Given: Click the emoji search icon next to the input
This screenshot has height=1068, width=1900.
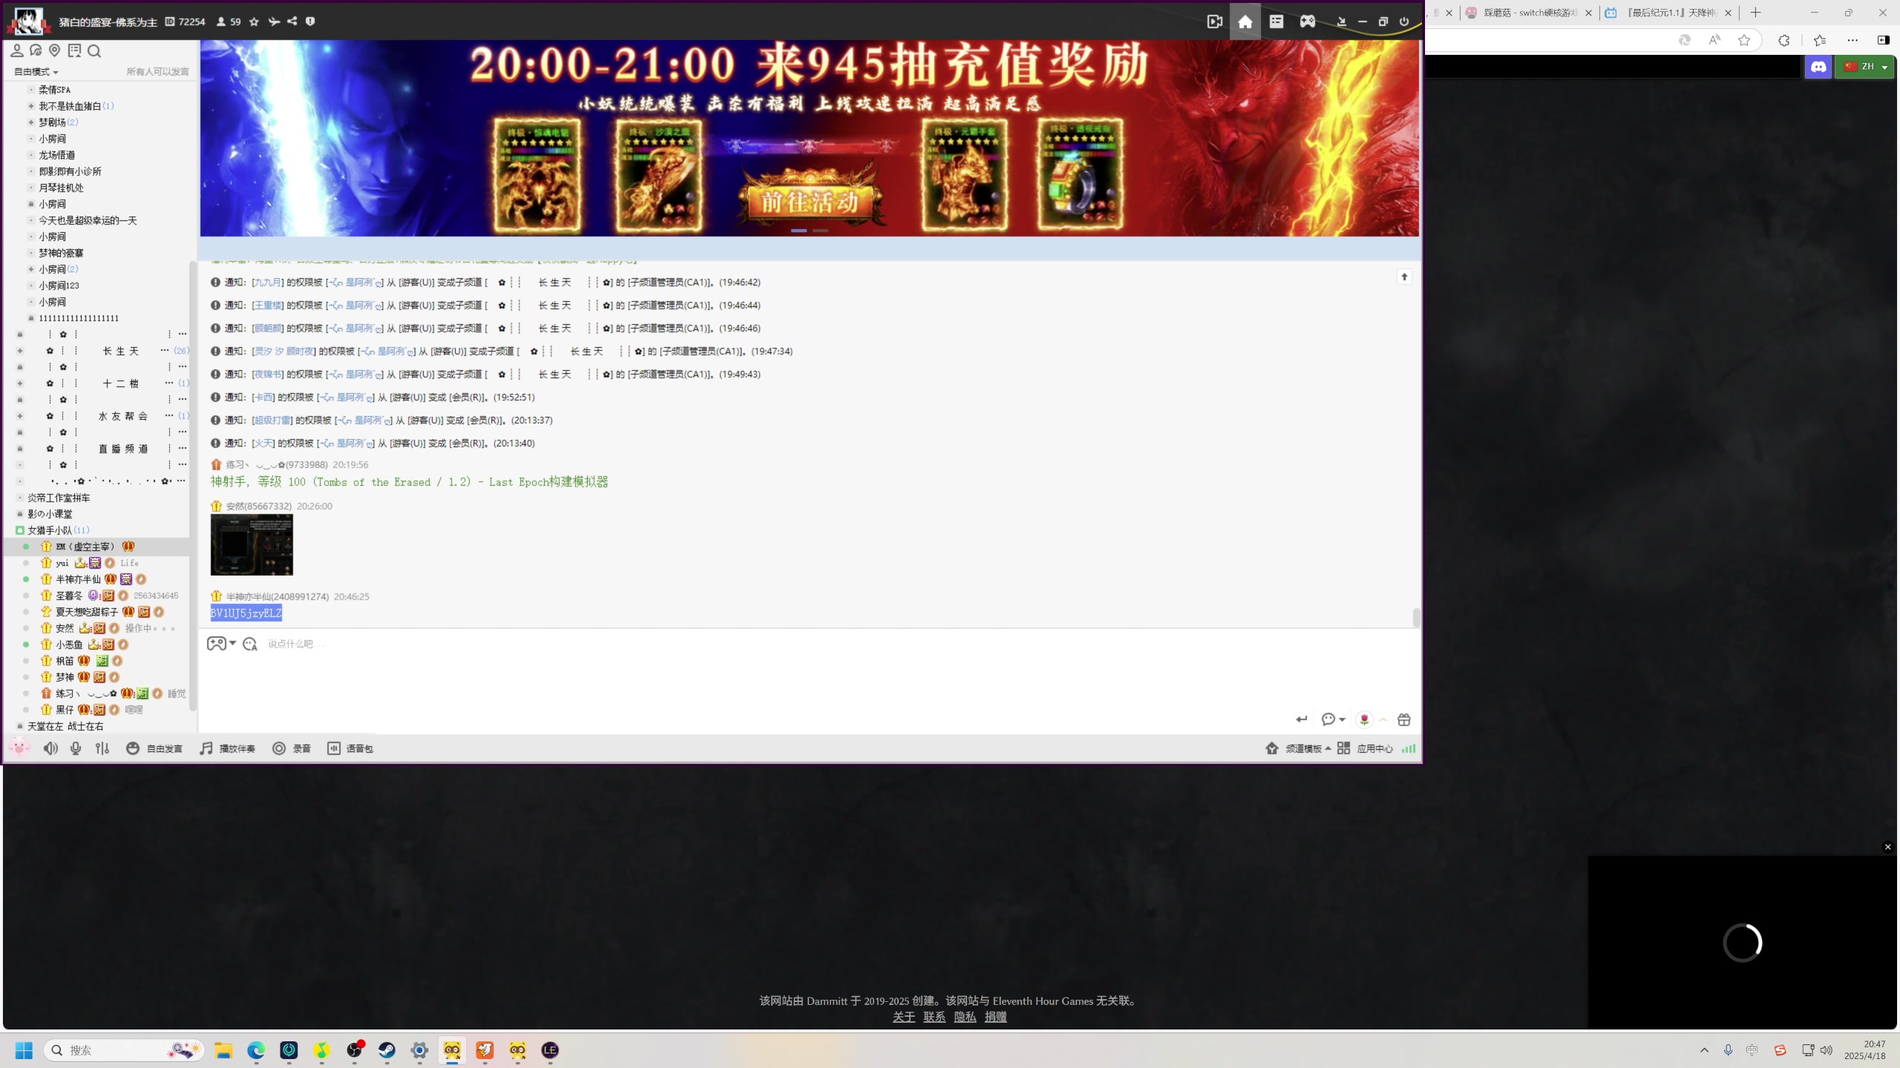Looking at the screenshot, I should point(250,644).
